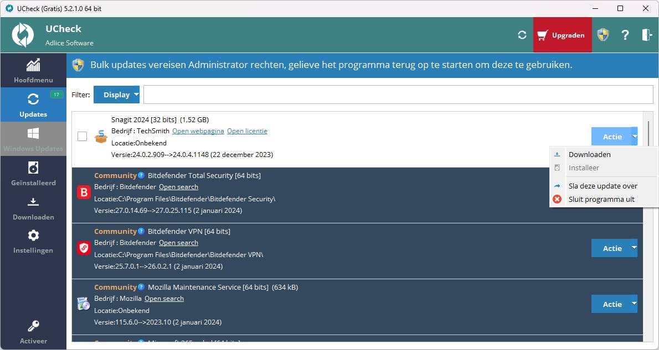This screenshot has height=350, width=659.
Task: Open licentie link for Snagit 2024
Action: coord(247,131)
